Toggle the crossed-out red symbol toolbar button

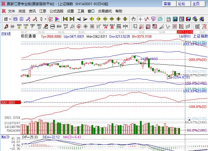50,19
